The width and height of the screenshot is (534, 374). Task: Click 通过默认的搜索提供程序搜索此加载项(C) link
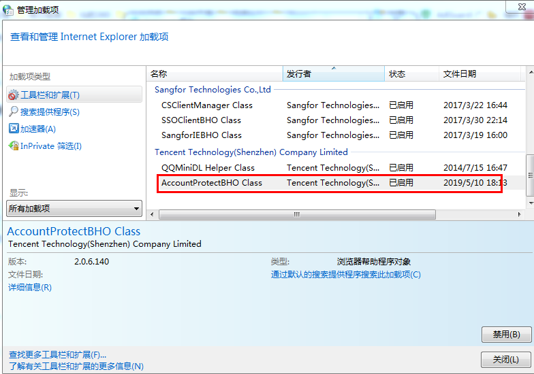point(346,275)
